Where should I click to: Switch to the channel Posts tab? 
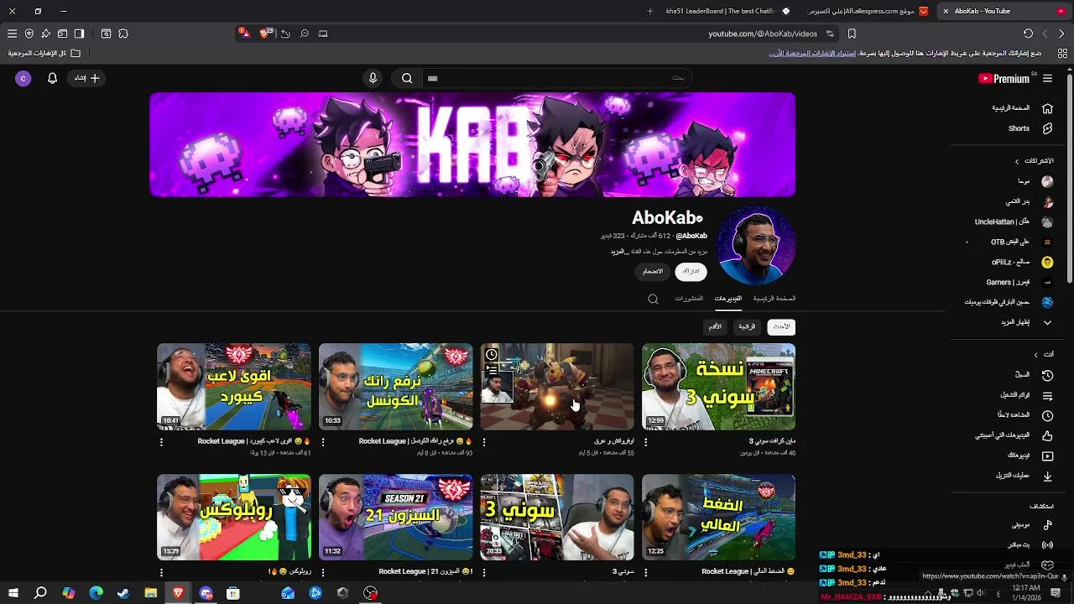click(689, 299)
